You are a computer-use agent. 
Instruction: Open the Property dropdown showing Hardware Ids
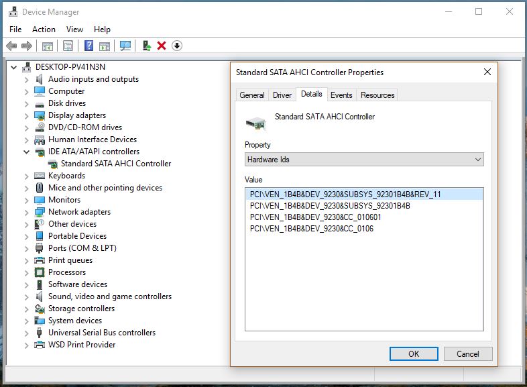click(364, 160)
